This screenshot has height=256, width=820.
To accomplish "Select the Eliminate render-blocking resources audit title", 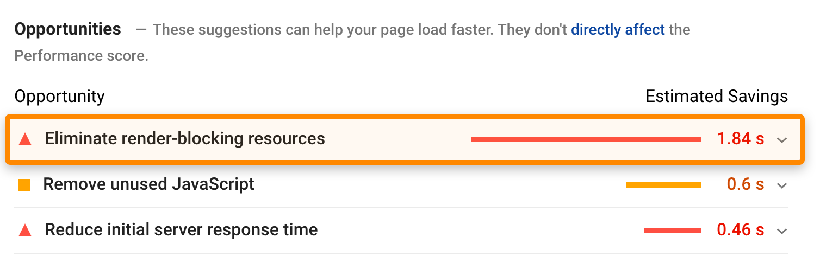I will (x=185, y=139).
